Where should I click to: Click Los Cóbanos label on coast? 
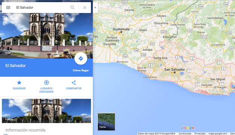(x=150, y=77)
